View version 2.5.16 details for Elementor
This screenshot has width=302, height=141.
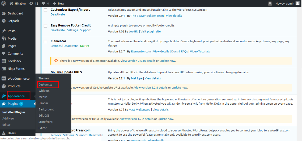pyautogui.click(x=138, y=61)
